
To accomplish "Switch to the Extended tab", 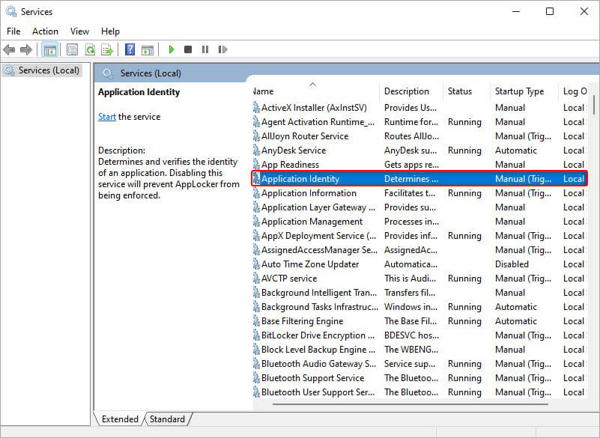I will tap(120, 419).
